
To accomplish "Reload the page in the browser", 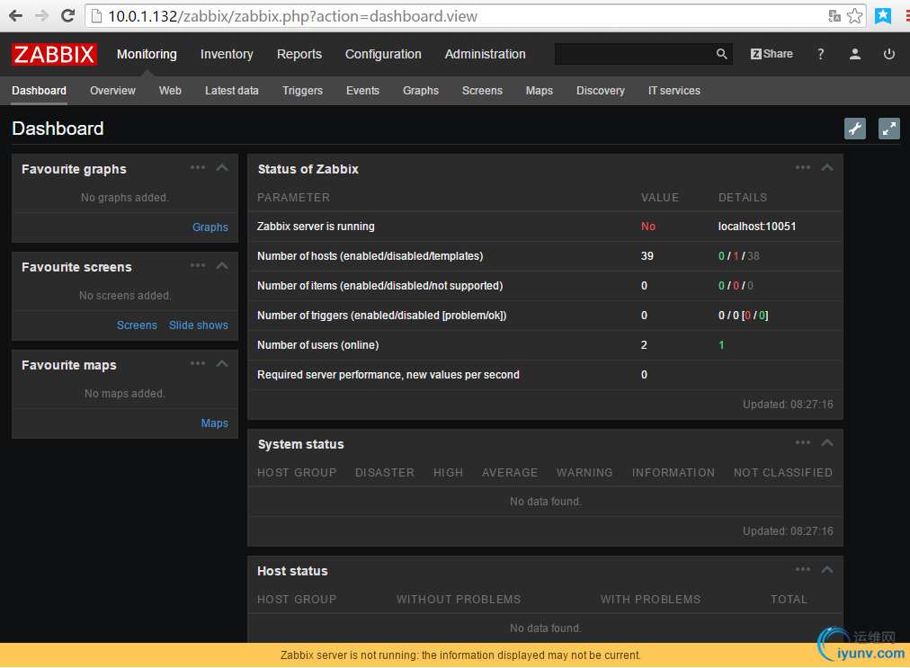I will [x=68, y=15].
